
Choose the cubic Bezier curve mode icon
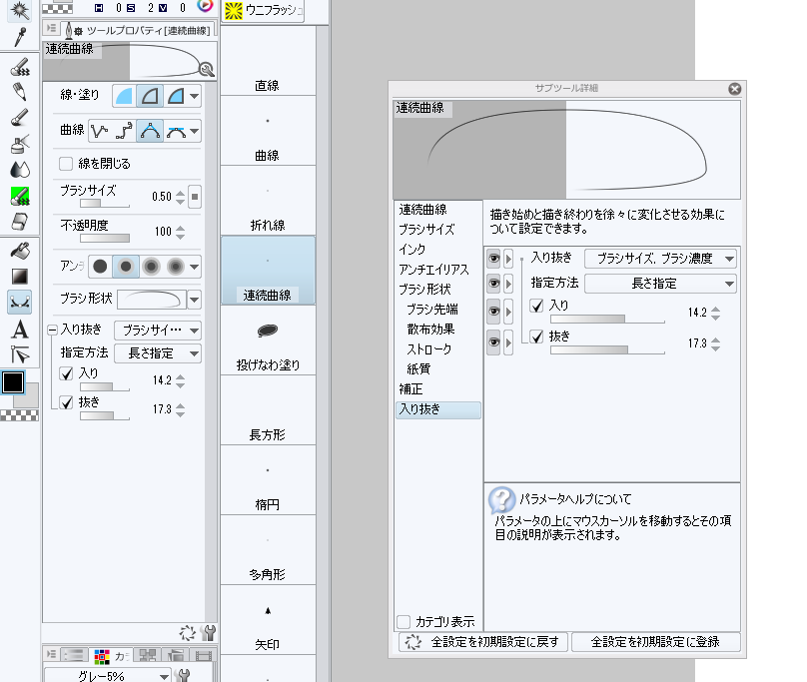click(177, 130)
